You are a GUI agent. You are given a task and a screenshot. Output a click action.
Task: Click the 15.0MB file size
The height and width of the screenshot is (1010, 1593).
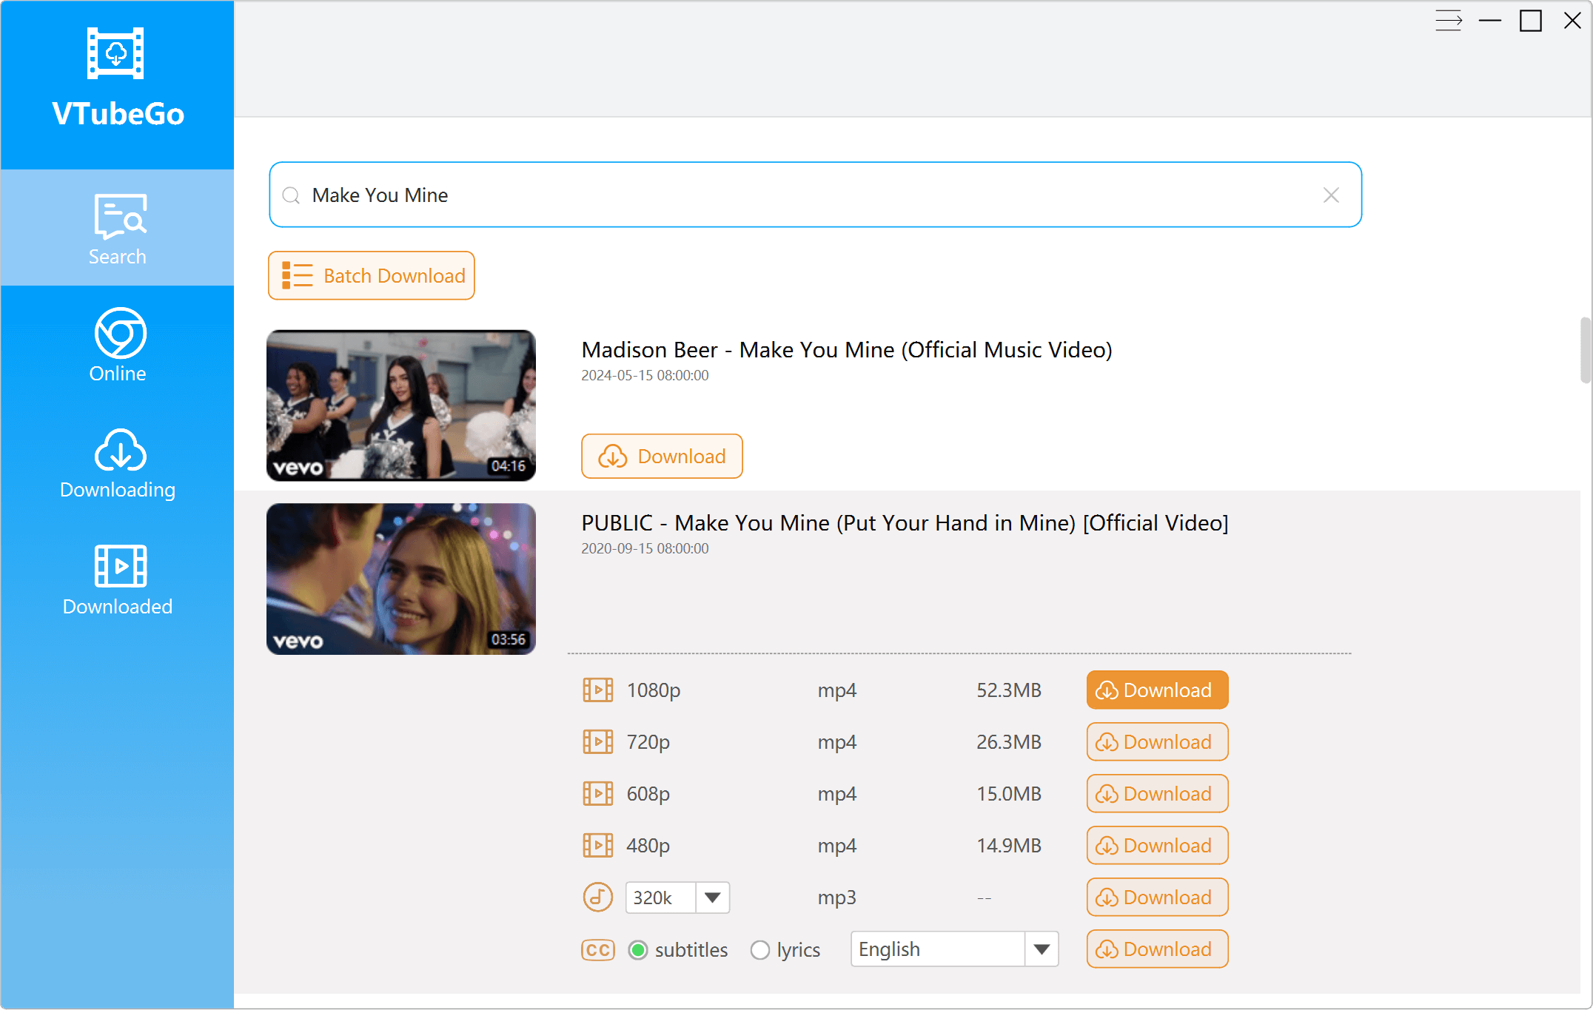pyautogui.click(x=1009, y=794)
